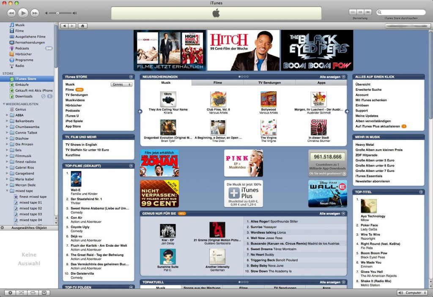The image size is (433, 297).
Task: Click the Einlösen link
Action: coord(362,106)
